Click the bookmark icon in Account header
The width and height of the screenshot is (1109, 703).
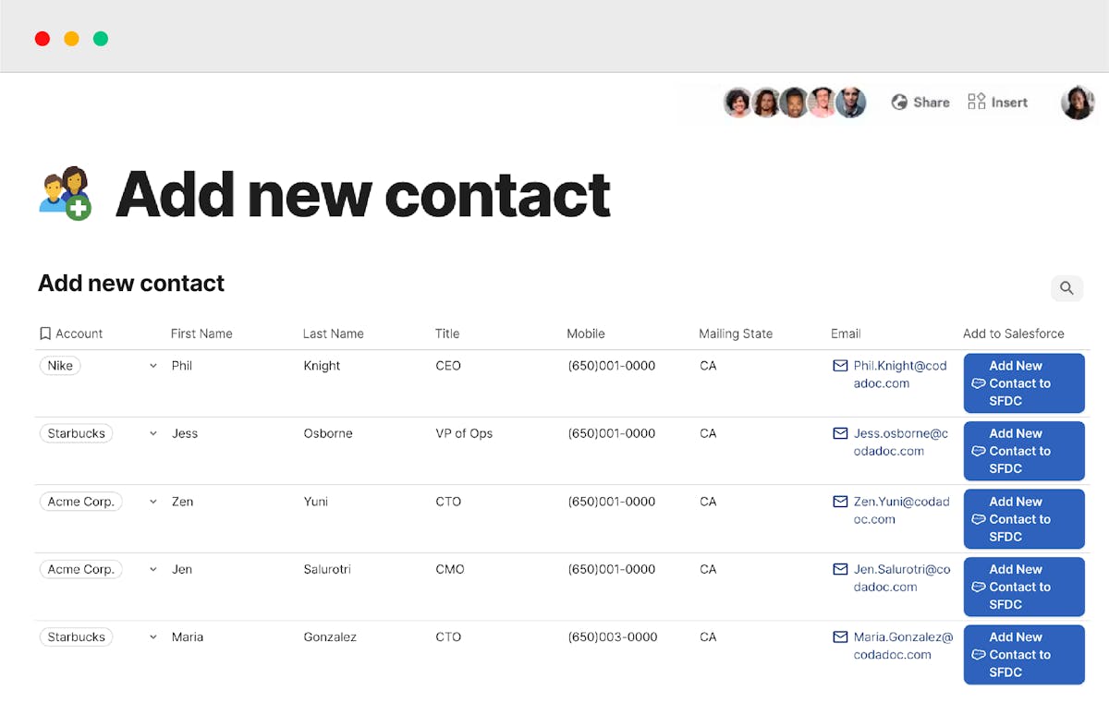tap(45, 333)
